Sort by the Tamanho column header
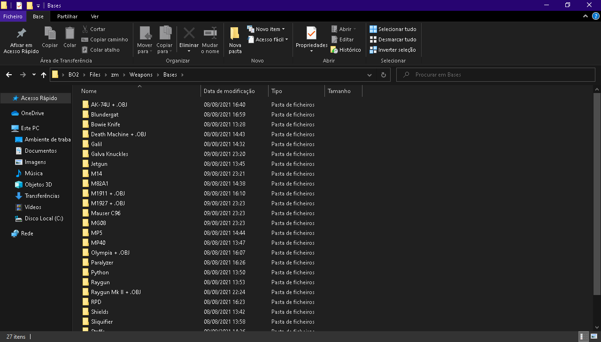Image resolution: width=601 pixels, height=342 pixels. 343,91
